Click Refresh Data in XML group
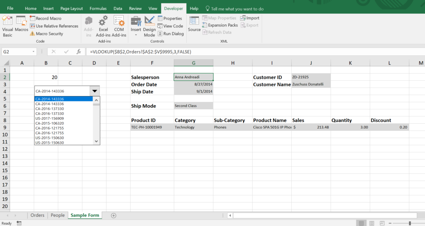Screen dimensions: 425x226 (x=217, y=32)
